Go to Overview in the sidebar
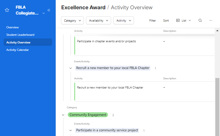Image resolution: width=220 pixels, height=136 pixels. pos(12,27)
